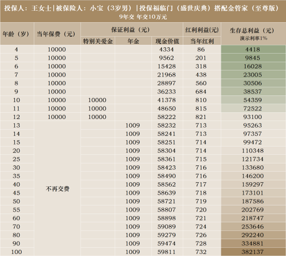Select dividend value 684
Image resolution: width=286 pixels, height=256 pixels.
pos(201,92)
